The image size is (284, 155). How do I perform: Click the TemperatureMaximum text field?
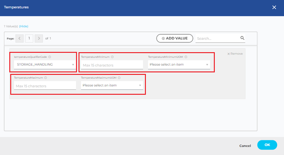45,86
